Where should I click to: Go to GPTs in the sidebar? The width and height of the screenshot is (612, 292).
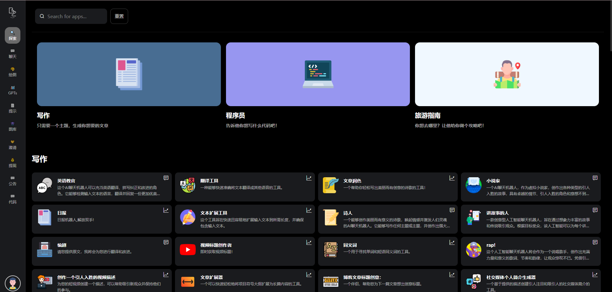(12, 90)
